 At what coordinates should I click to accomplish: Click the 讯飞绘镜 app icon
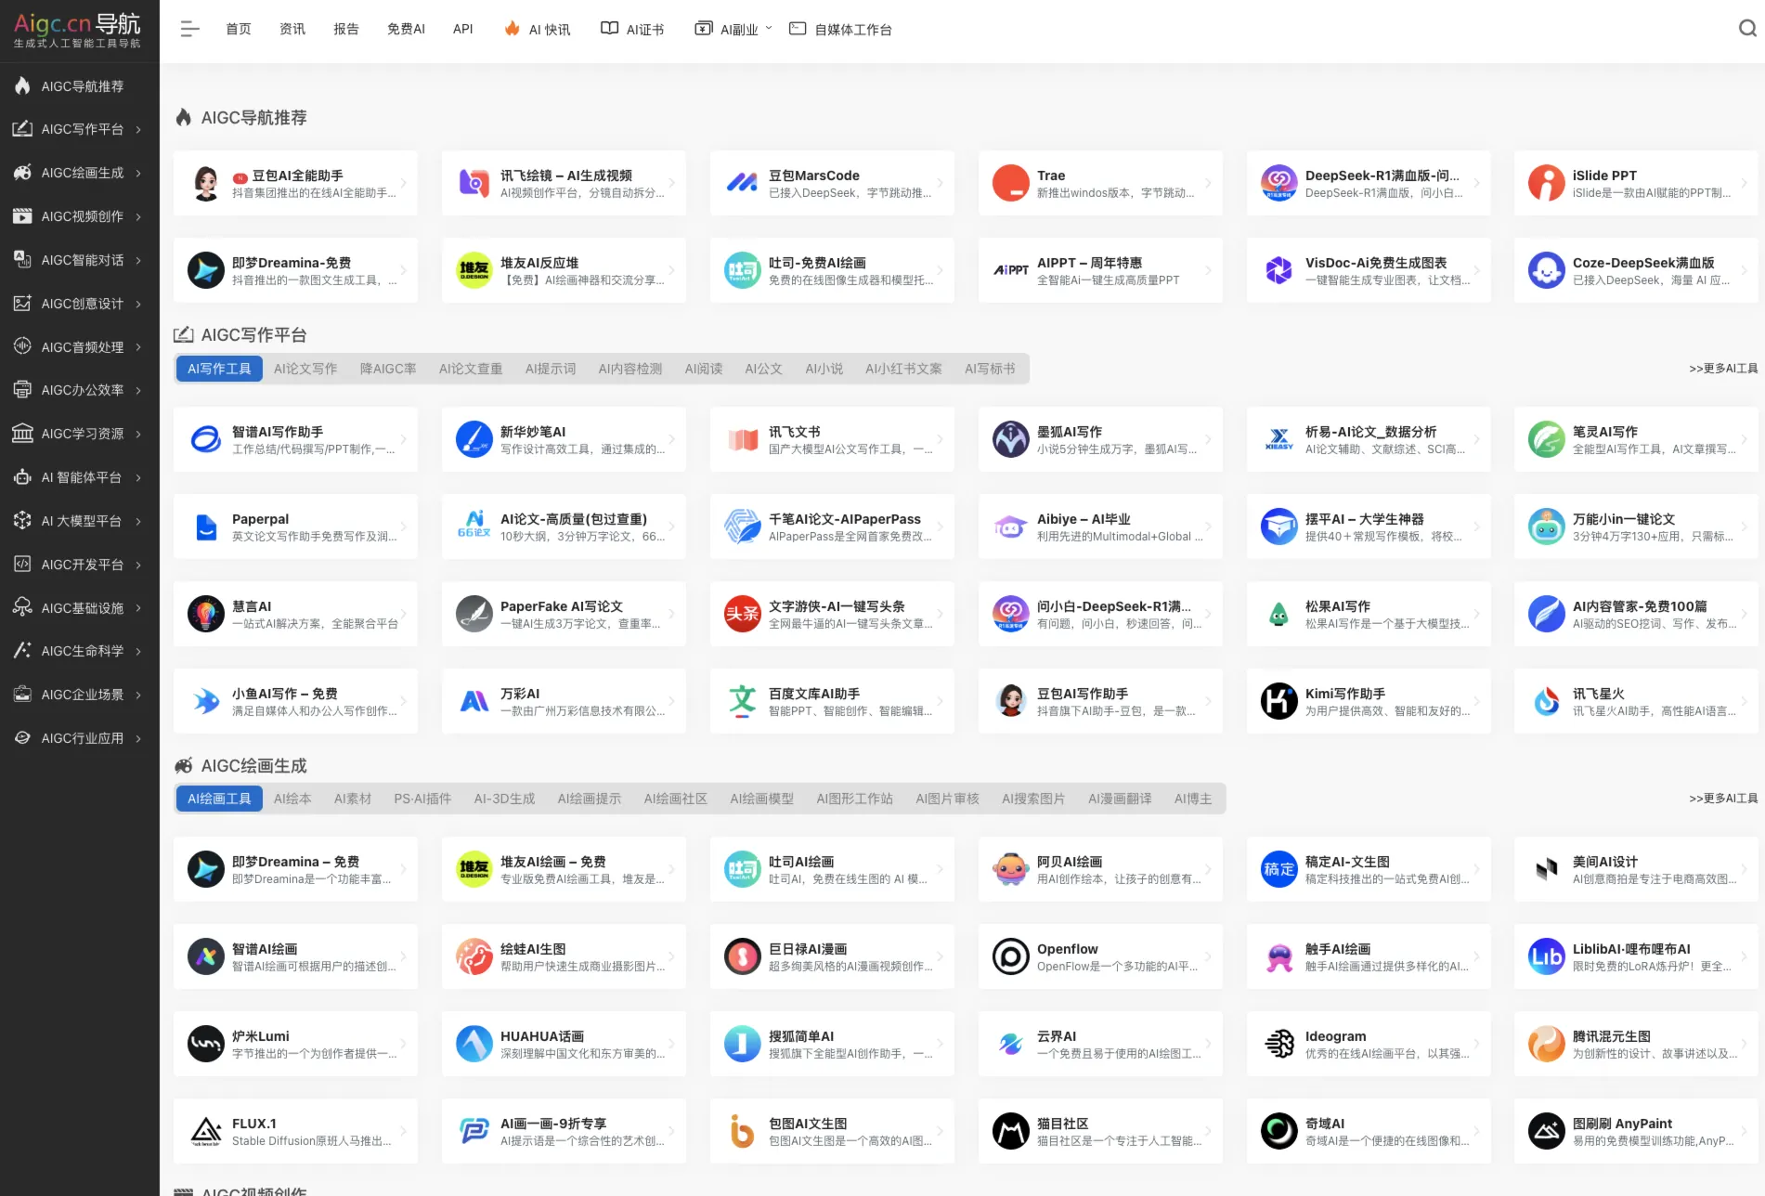pos(474,183)
